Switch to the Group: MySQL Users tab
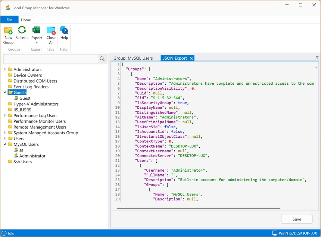Image resolution: width=321 pixels, height=237 pixels. click(133, 58)
